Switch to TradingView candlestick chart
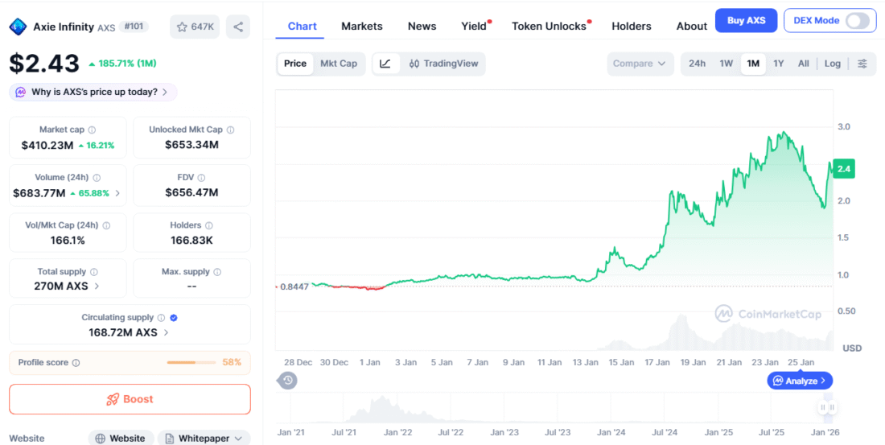Image resolution: width=885 pixels, height=445 pixels. pyautogui.click(x=442, y=64)
